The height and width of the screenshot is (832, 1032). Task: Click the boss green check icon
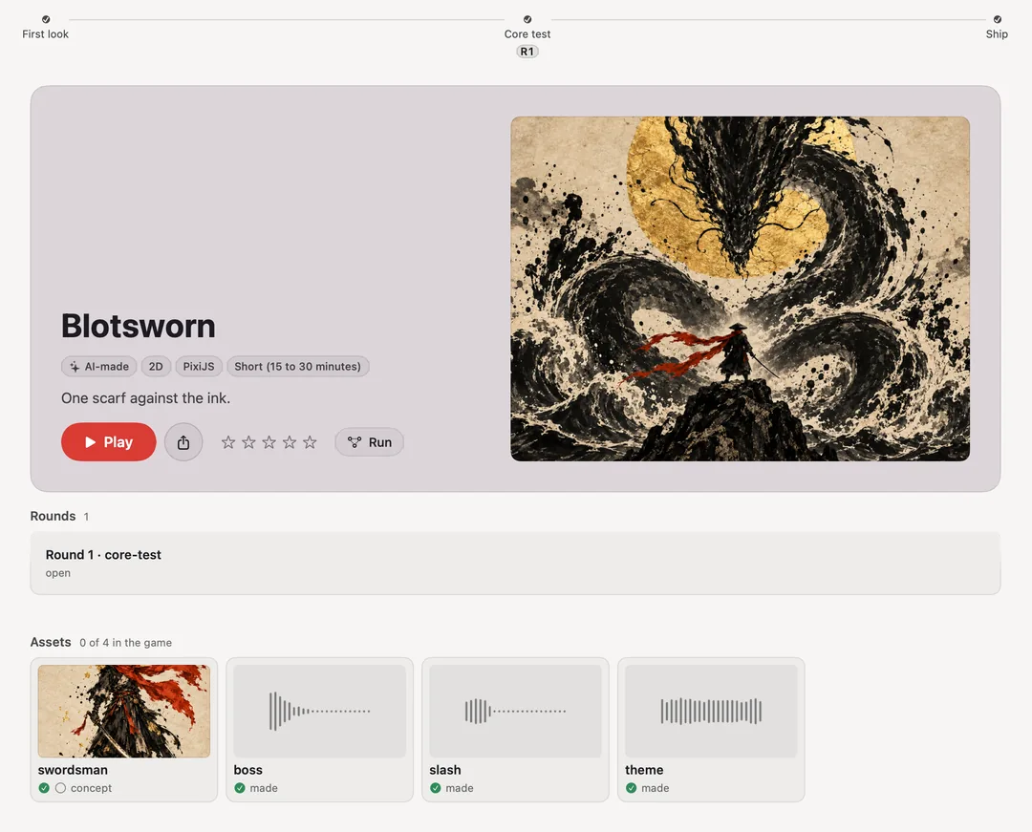(240, 788)
